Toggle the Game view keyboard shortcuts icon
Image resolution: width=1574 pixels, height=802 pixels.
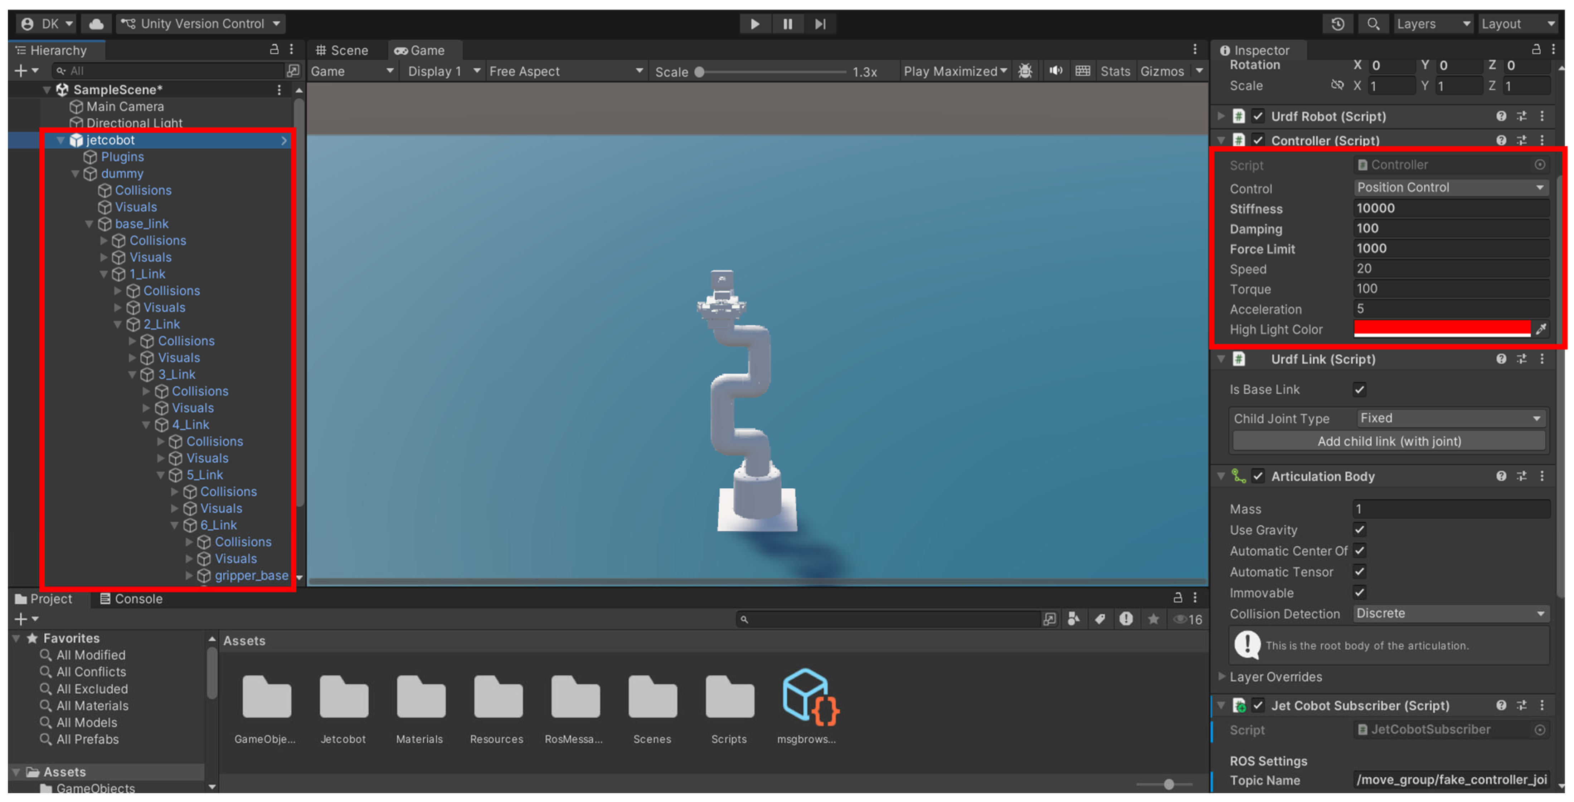pyautogui.click(x=1083, y=72)
